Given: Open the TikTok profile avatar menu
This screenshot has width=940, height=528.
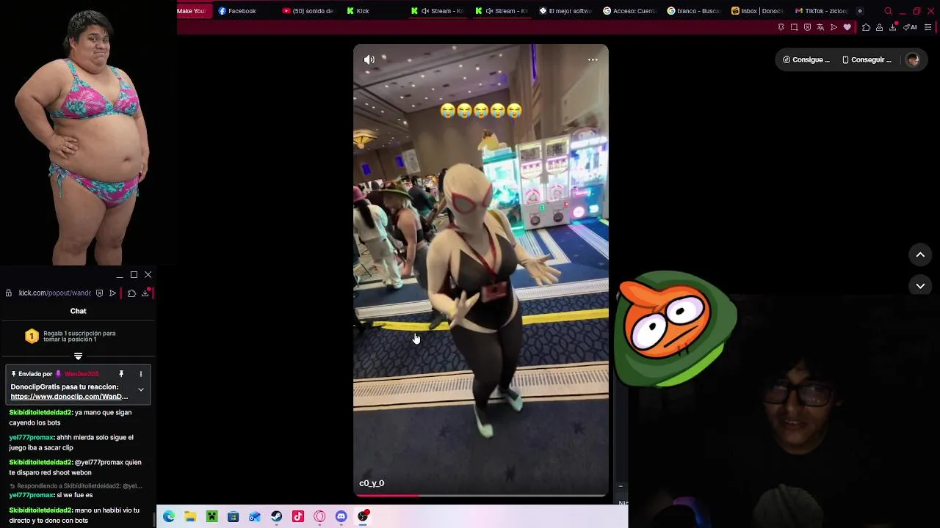Looking at the screenshot, I should click(913, 60).
